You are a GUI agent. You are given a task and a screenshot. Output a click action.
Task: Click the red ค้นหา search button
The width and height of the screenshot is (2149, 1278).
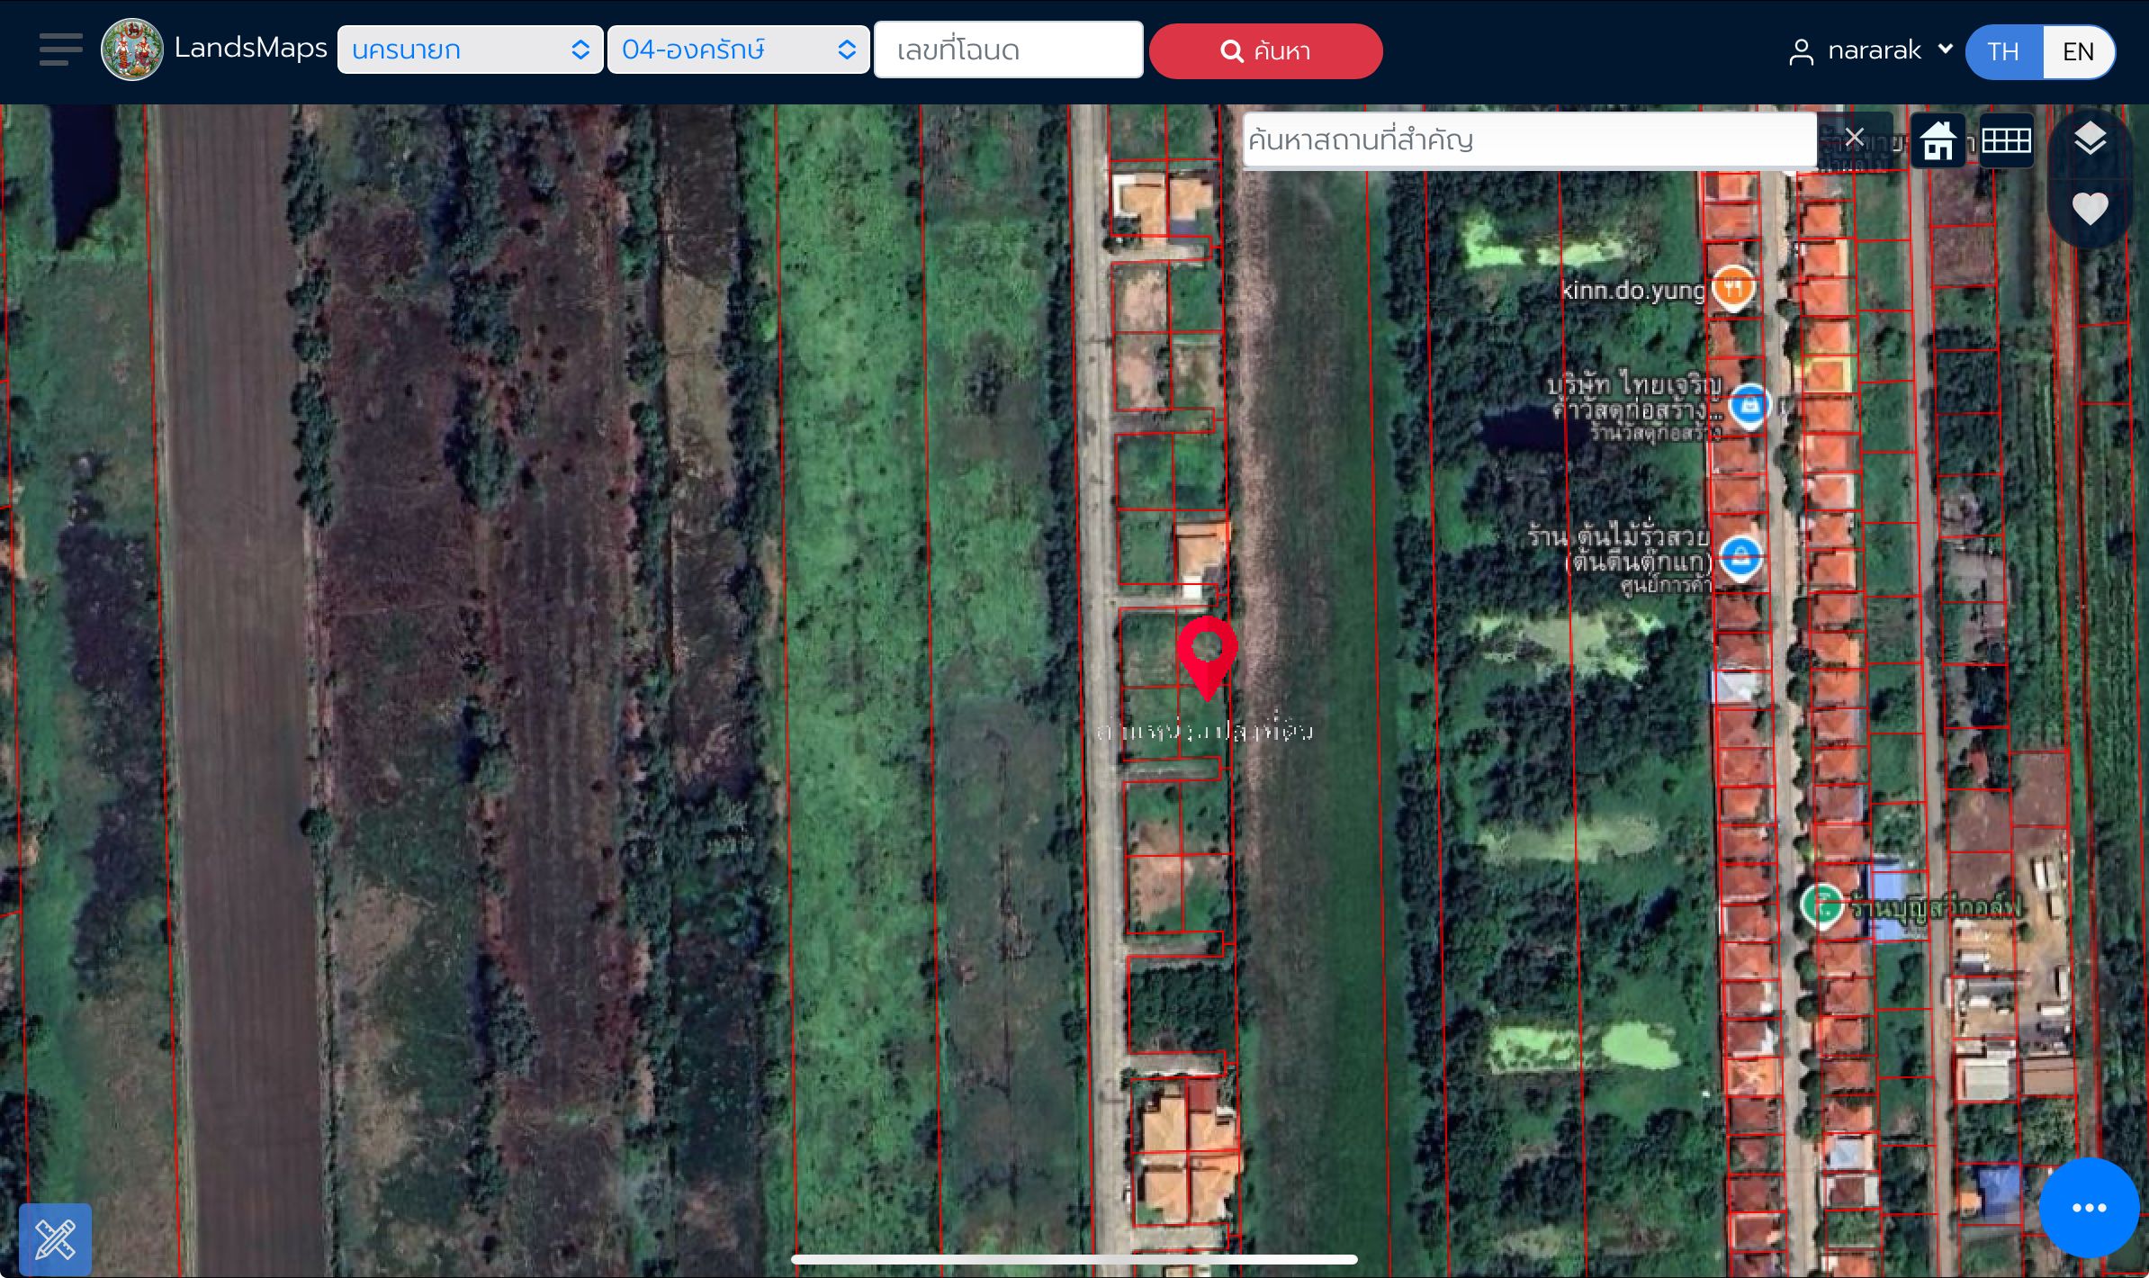click(x=1265, y=50)
